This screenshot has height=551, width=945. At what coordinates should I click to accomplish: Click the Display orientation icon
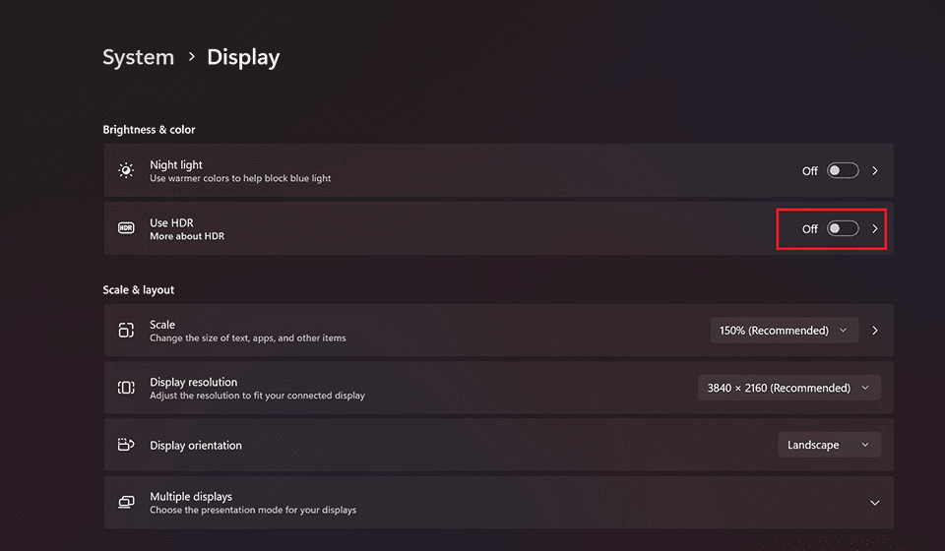tap(126, 445)
